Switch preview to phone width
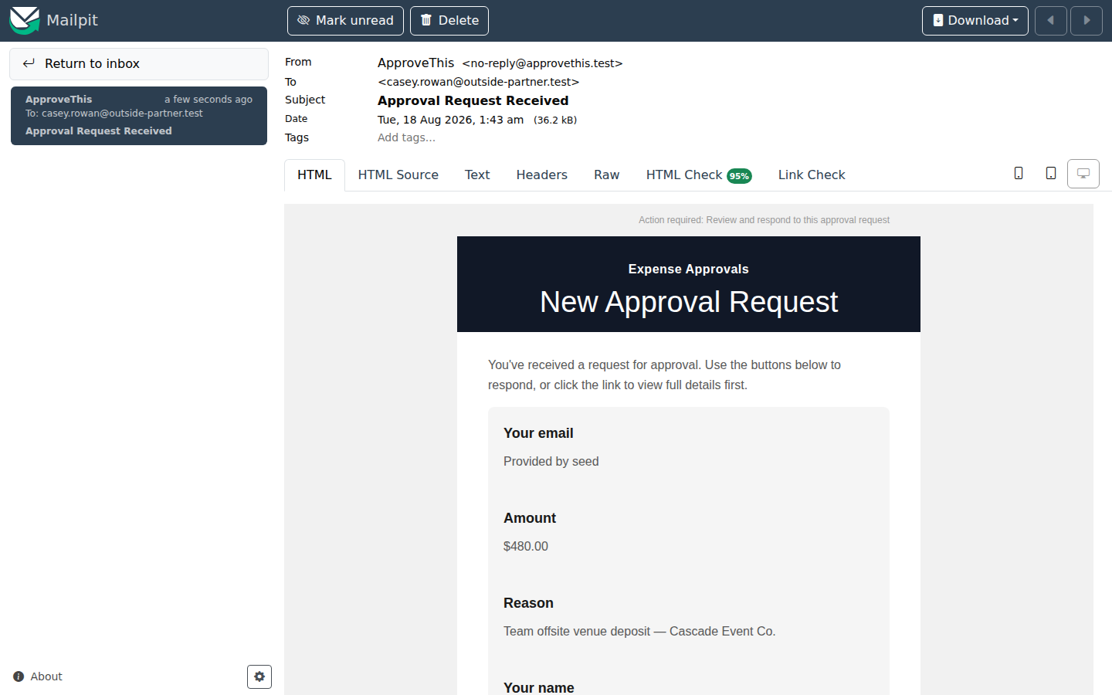The height and width of the screenshot is (695, 1112). 1019,174
